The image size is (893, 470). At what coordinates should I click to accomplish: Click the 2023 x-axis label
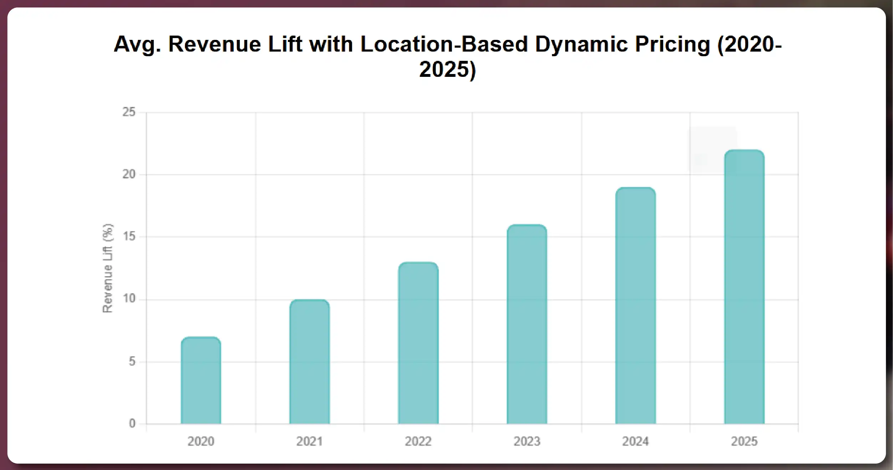528,442
